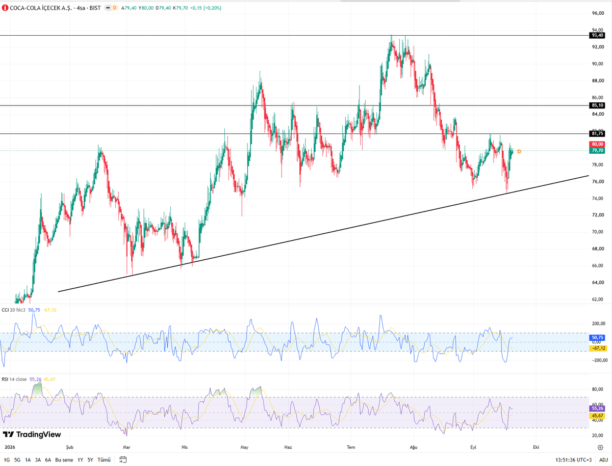Select the 3A time range
Viewport: 612px width, 466px height.
tap(38, 459)
